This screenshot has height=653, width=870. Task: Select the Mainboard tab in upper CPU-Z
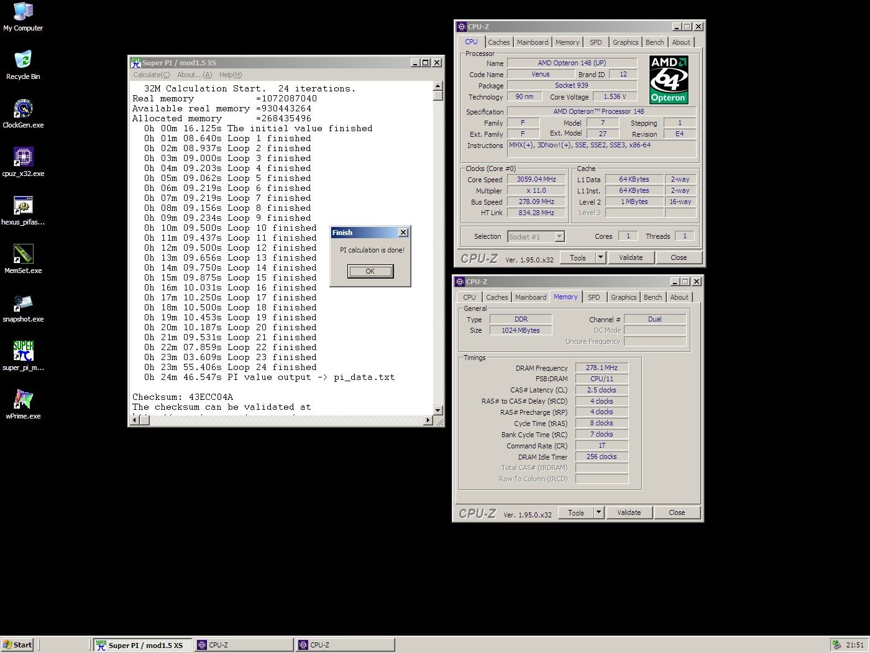pyautogui.click(x=533, y=42)
